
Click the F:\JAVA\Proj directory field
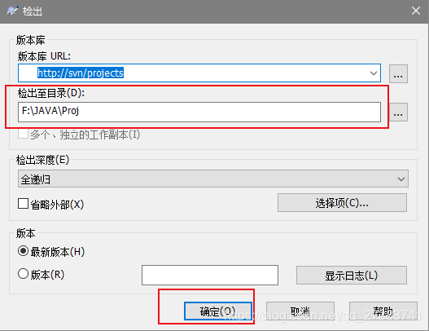coord(199,112)
